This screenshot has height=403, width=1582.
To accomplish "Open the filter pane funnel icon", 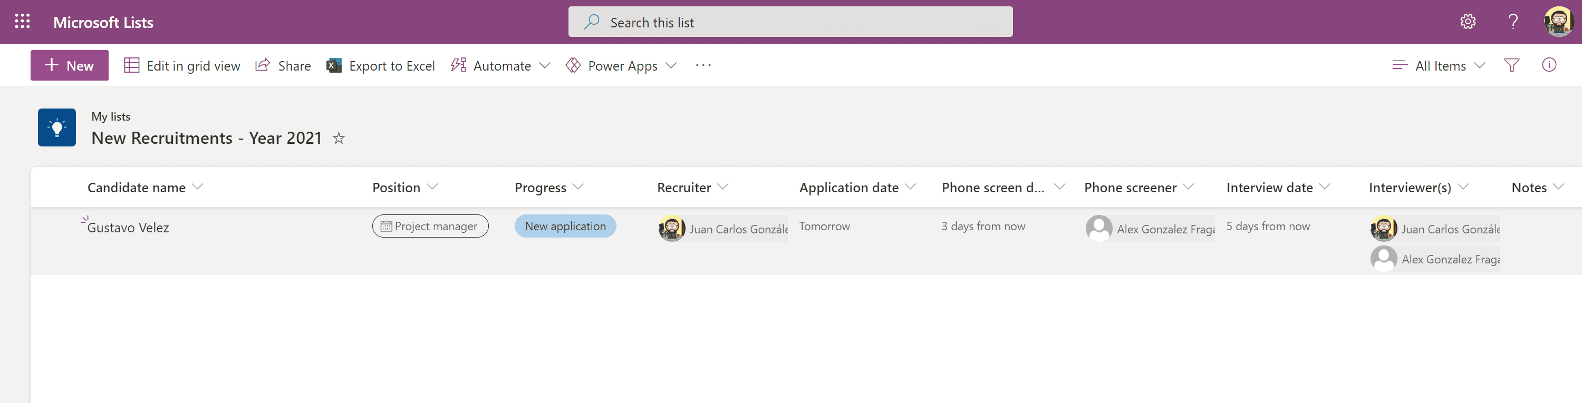I will coord(1512,65).
